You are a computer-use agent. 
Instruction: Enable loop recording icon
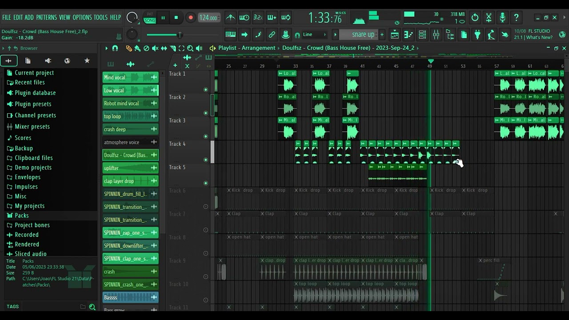coord(286,18)
